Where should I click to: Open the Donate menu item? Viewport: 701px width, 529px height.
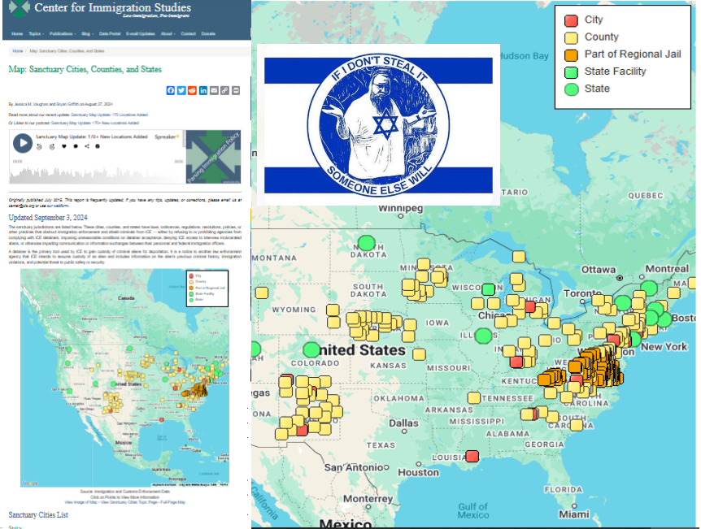point(208,34)
